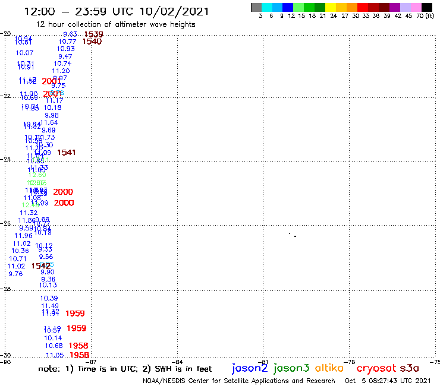
Task: Select the green 'jason3' label
Action: [x=291, y=369]
